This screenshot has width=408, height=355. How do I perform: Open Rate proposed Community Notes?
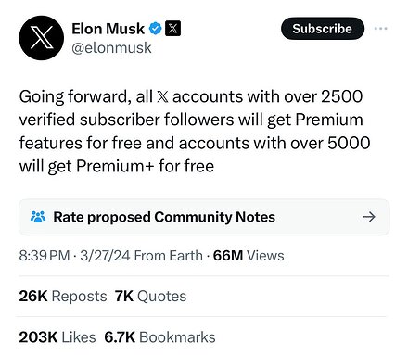click(204, 217)
